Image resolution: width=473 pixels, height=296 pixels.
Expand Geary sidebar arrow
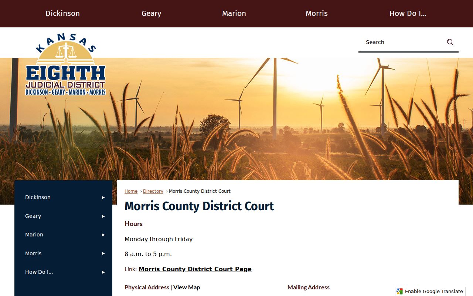[x=103, y=216]
